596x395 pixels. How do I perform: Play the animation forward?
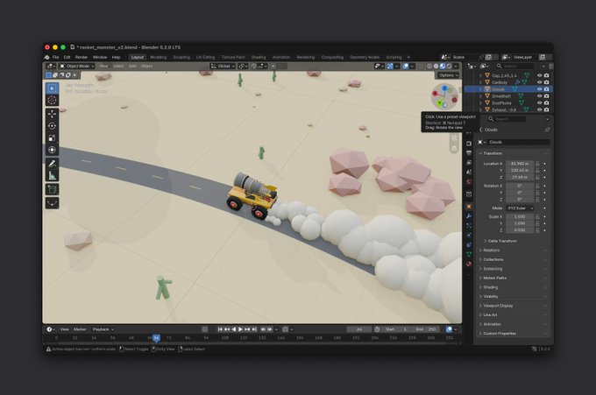241,329
